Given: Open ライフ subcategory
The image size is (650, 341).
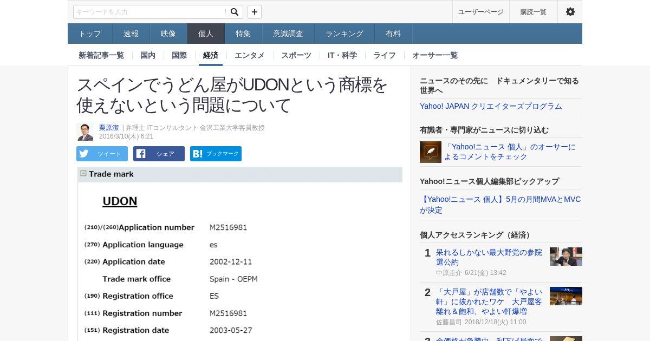Looking at the screenshot, I should [x=385, y=55].
